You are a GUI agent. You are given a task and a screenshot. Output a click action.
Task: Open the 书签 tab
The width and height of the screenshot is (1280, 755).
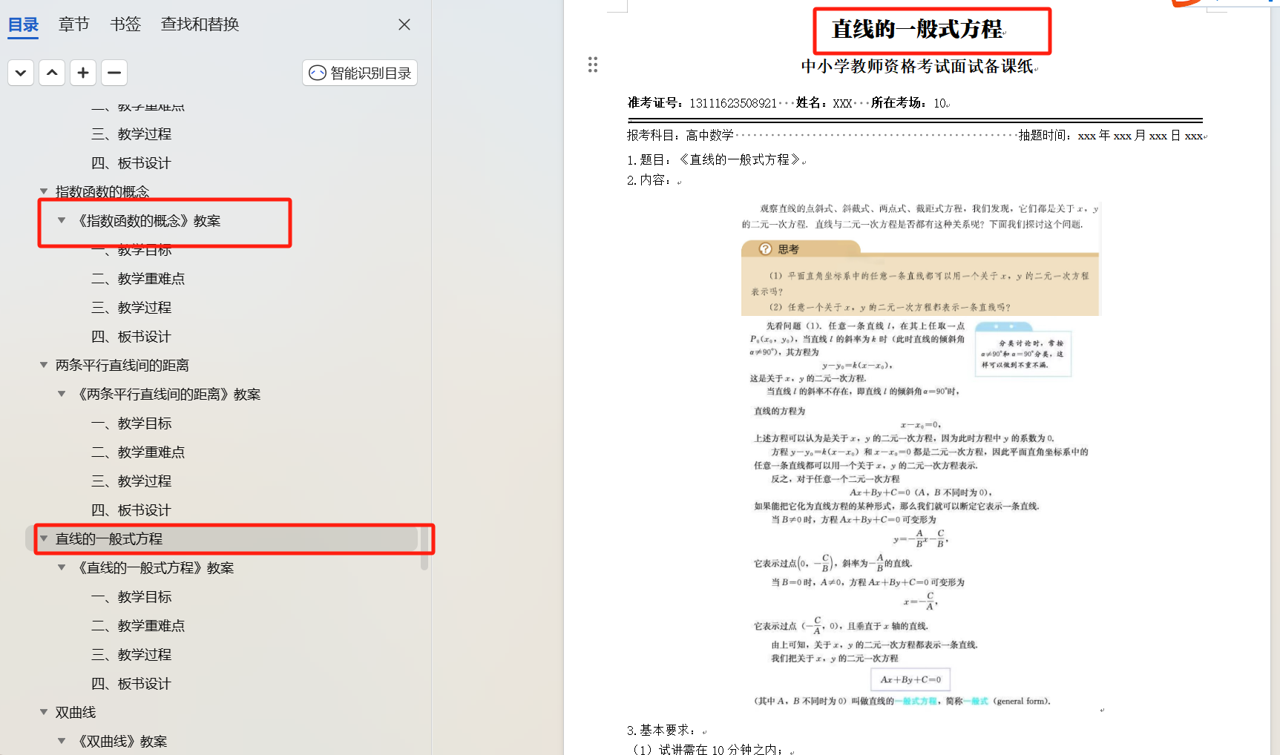125,24
